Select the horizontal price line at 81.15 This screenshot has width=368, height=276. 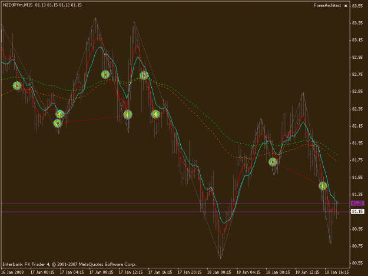pos(175,212)
